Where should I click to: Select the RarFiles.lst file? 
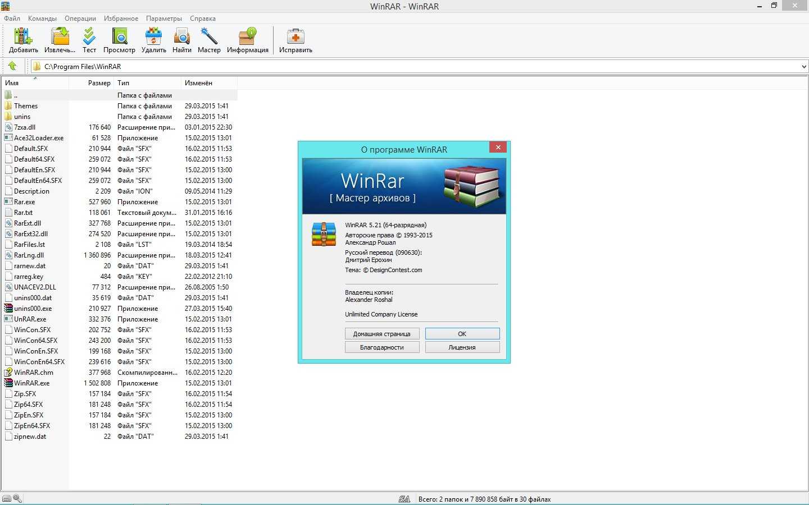coord(29,244)
